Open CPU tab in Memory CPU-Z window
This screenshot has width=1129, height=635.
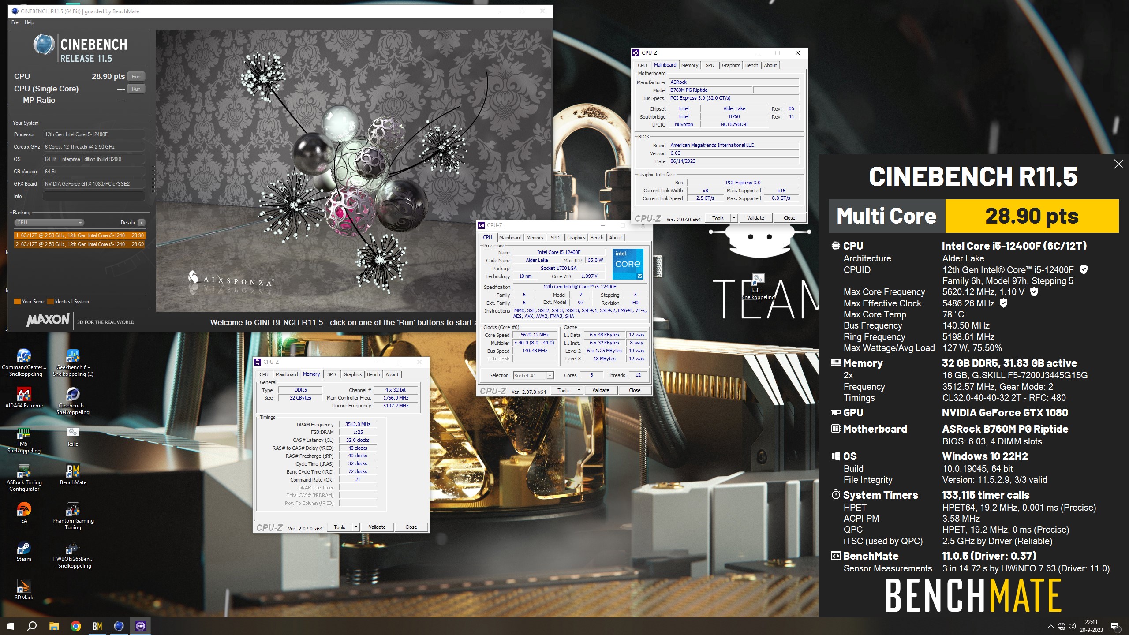[264, 374]
